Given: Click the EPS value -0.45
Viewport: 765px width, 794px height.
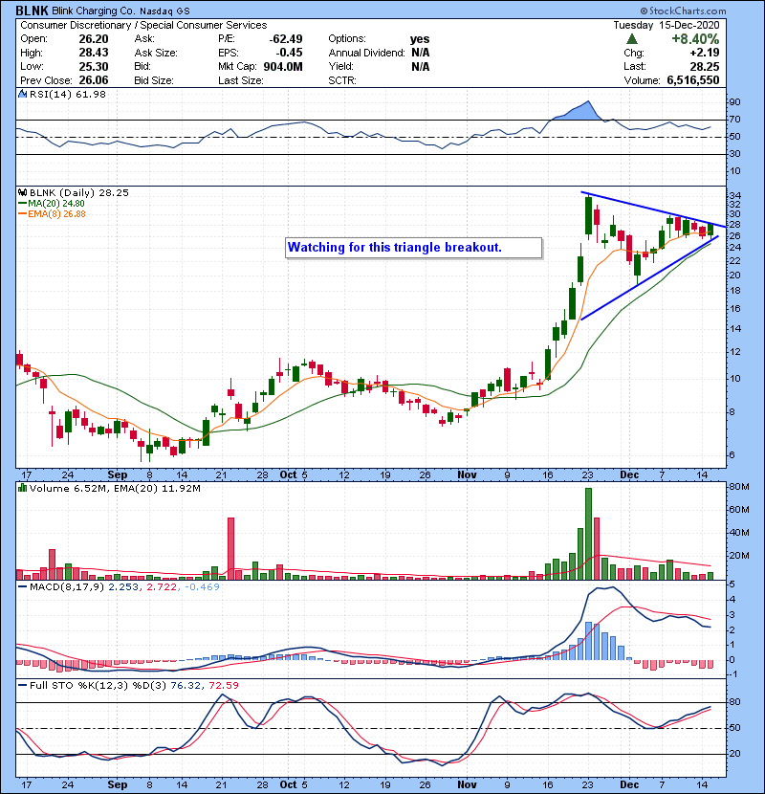Looking at the screenshot, I should pyautogui.click(x=289, y=53).
